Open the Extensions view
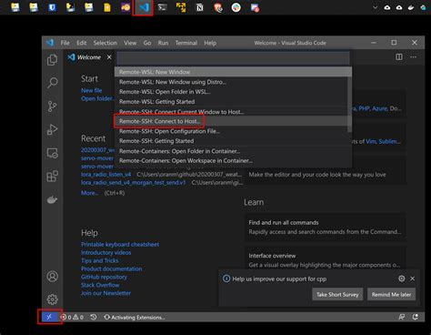The width and height of the screenshot is (431, 335). coord(52,177)
